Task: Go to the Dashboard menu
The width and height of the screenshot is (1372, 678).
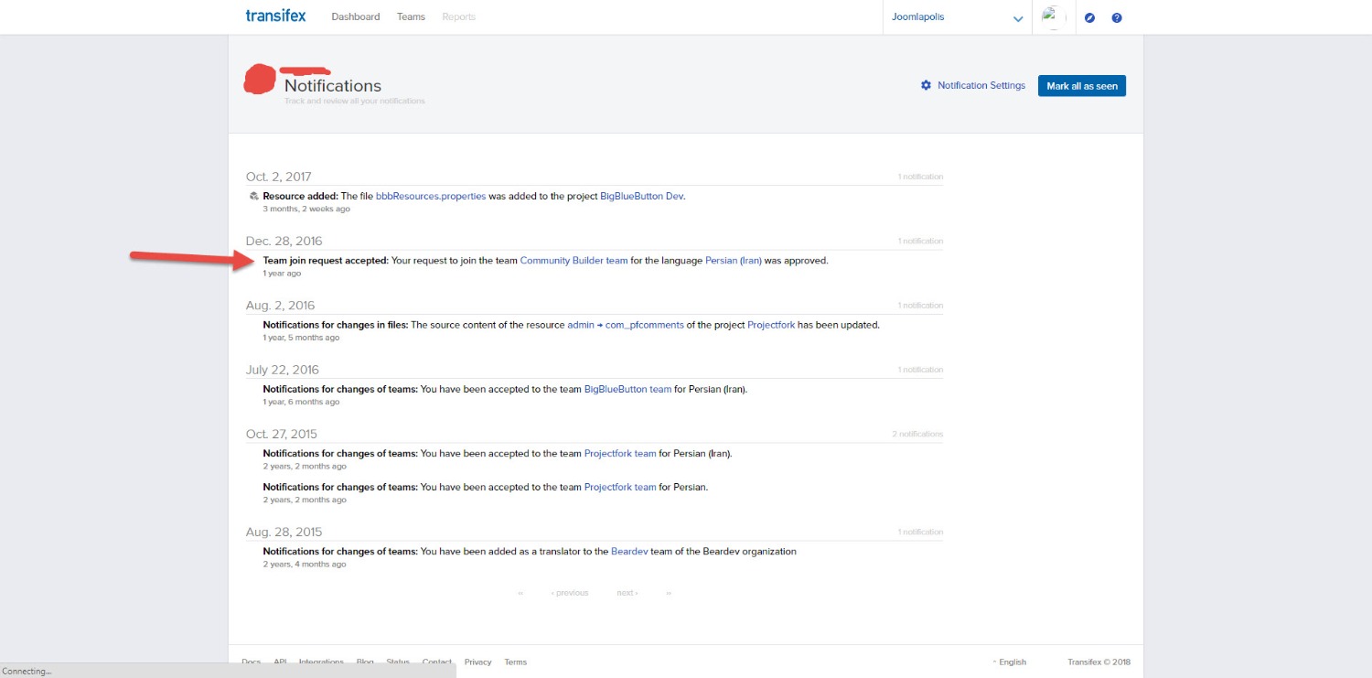Action: coord(356,16)
